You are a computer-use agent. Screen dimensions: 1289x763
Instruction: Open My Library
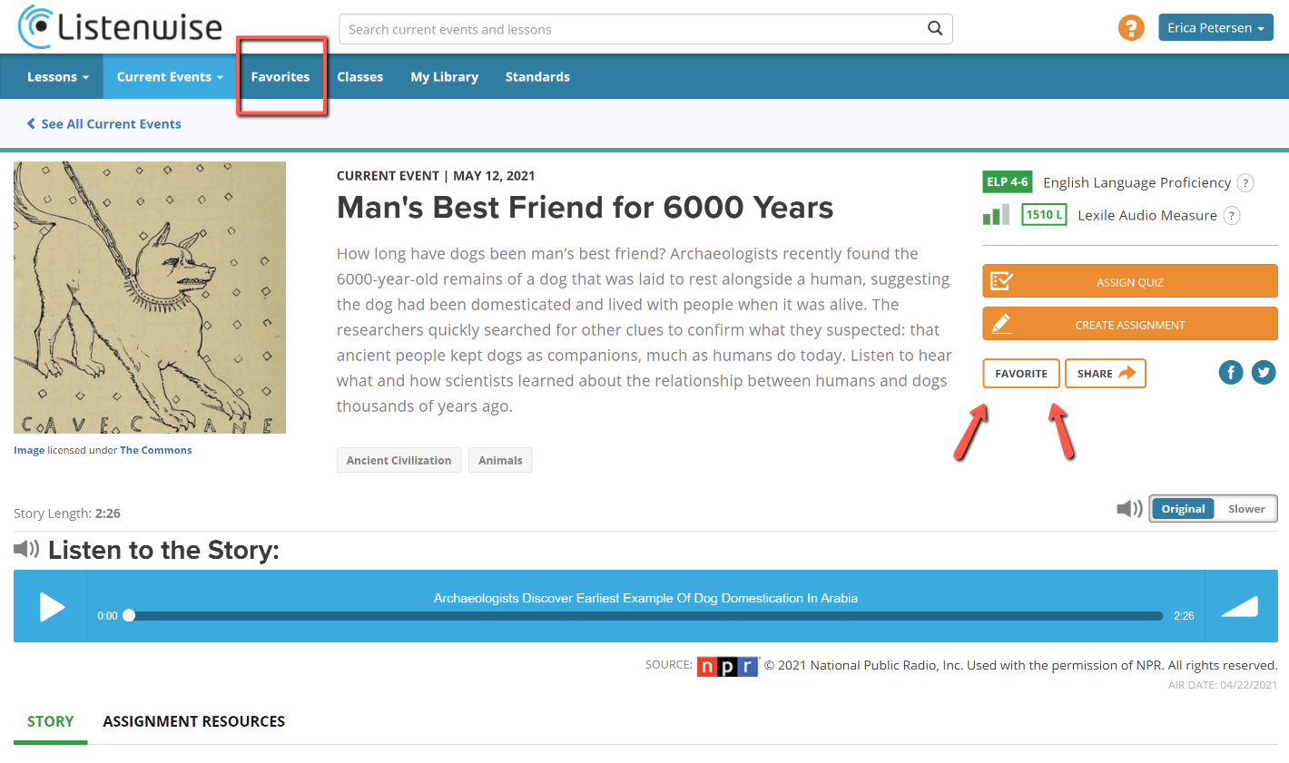(x=445, y=77)
